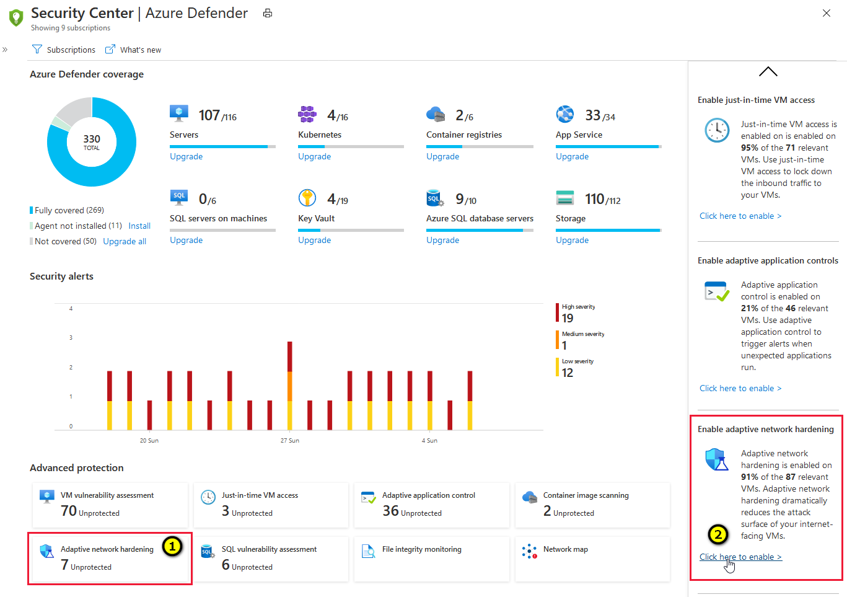
Task: Upgrade Kubernetes coverage
Action: click(315, 156)
